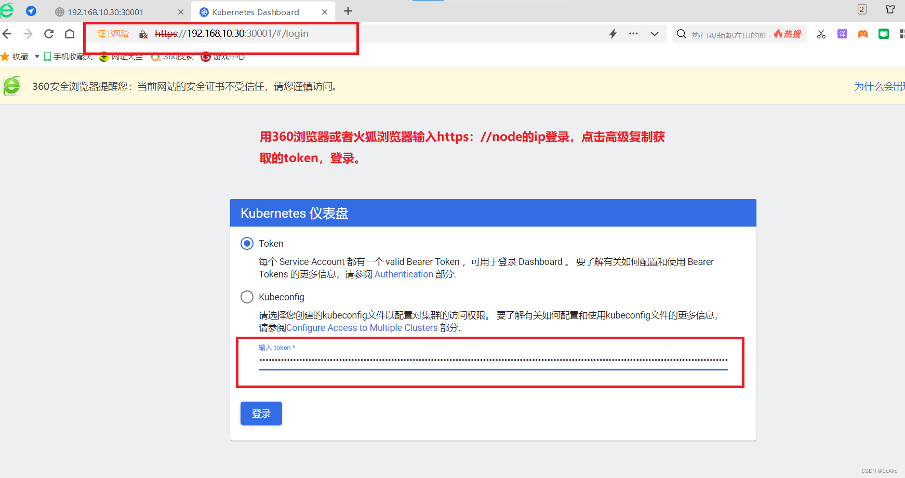Open the shirt skin icon
905x478 pixels.
point(890,9)
